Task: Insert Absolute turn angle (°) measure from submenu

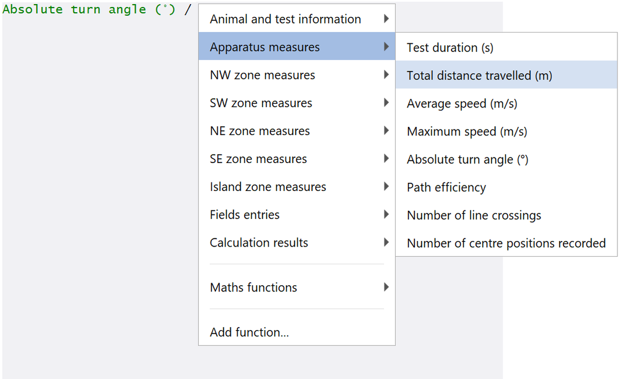Action: pyautogui.click(x=506, y=159)
